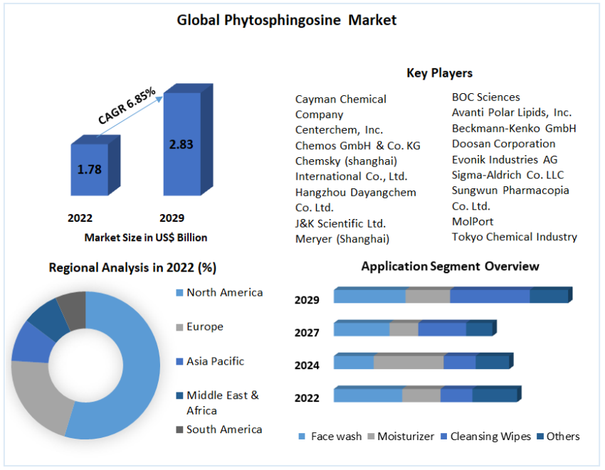Image resolution: width=605 pixels, height=470 pixels.
Task: Click Moisturizer segment in 2029 application bar
Action: [428, 296]
